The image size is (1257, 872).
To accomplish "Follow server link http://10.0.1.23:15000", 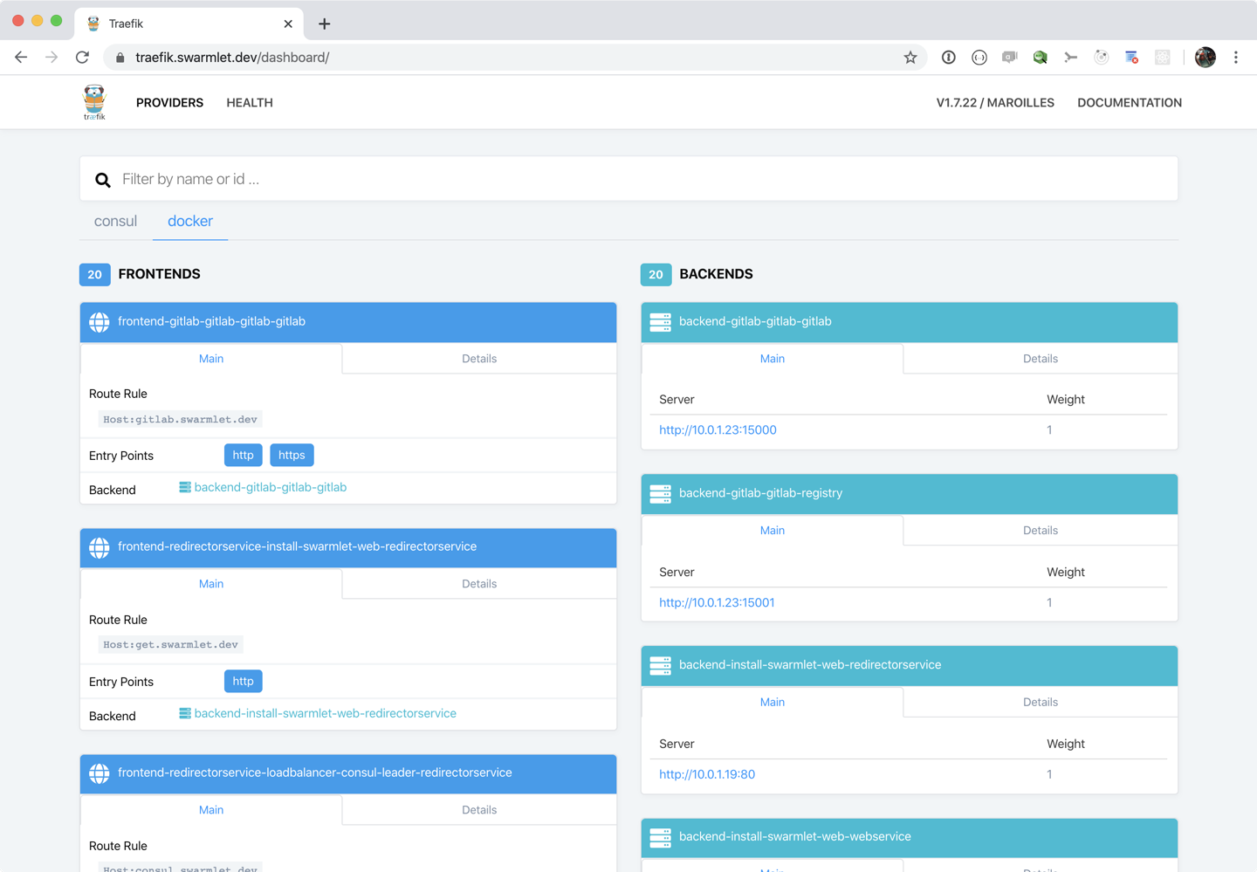I will 718,430.
